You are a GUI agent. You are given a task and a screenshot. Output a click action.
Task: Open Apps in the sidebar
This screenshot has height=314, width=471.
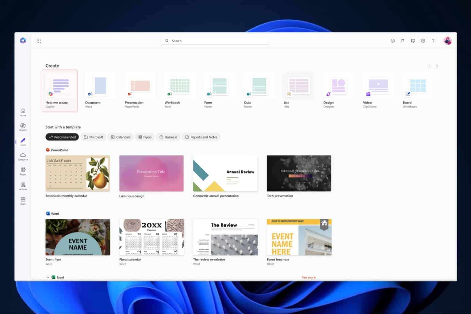tap(23, 201)
